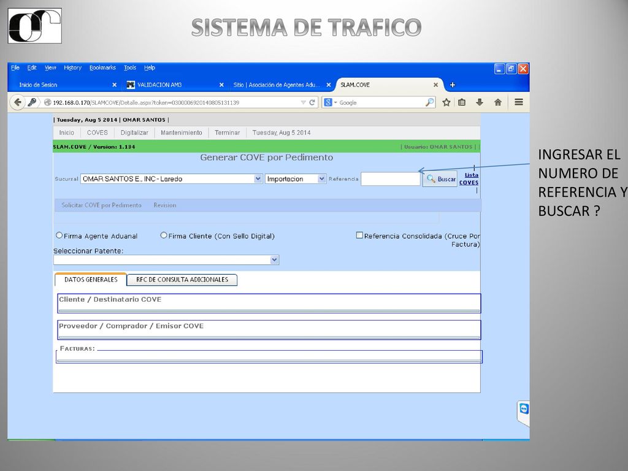Click the browser URL address field
628x471 pixels.
click(x=176, y=102)
